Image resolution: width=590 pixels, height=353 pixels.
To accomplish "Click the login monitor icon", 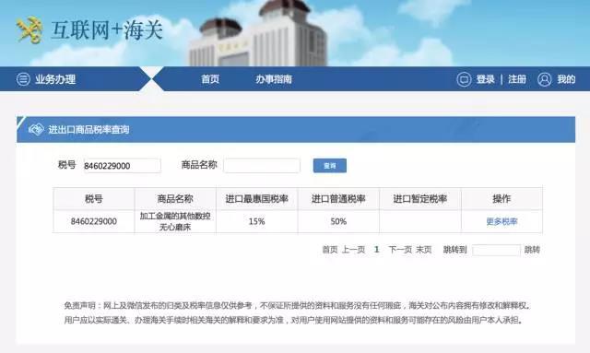I will click(x=464, y=79).
